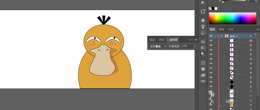
Task: Select the black hair tuft on canvas
Action: pos(104,20)
